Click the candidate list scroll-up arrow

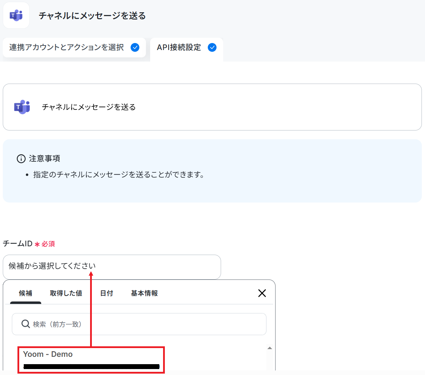[270, 348]
